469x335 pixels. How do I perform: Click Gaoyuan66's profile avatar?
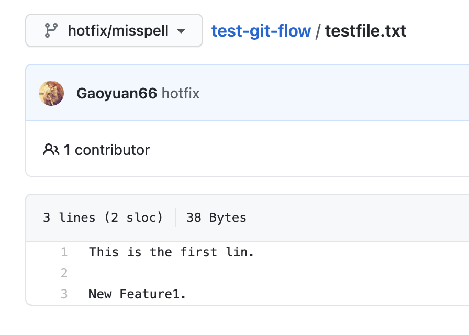point(51,93)
